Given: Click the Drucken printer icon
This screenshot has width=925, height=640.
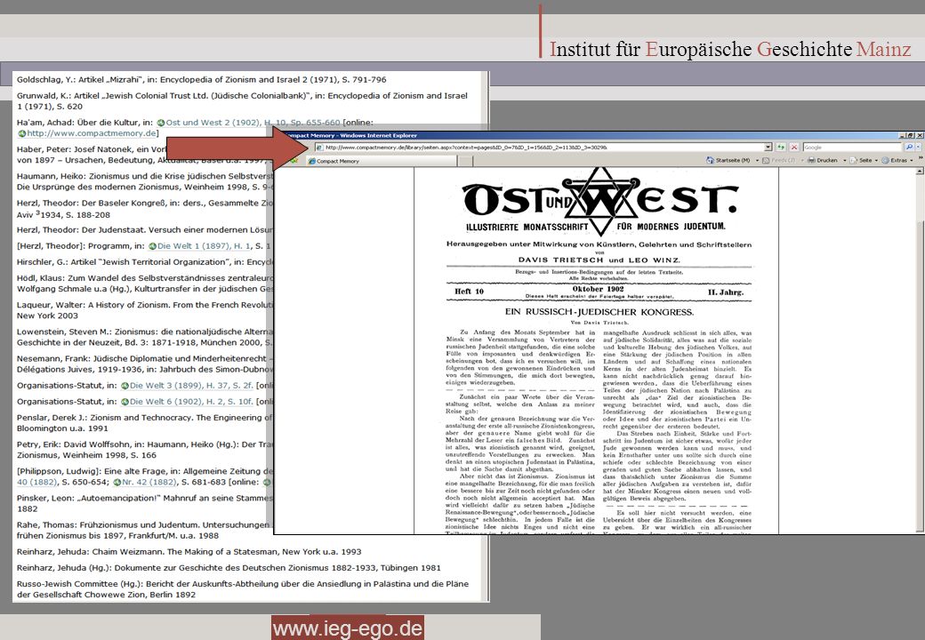Looking at the screenshot, I should coord(812,160).
